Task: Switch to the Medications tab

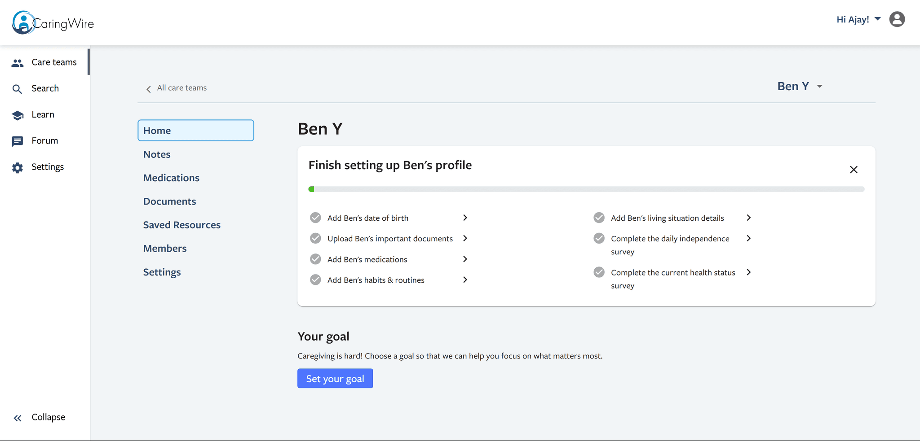Action: pyautogui.click(x=171, y=178)
